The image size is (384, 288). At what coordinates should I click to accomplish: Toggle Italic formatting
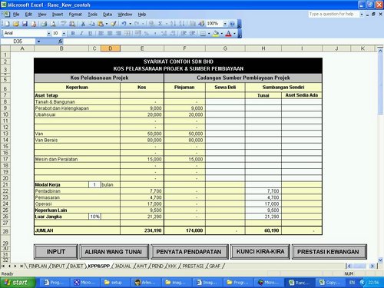81,33
